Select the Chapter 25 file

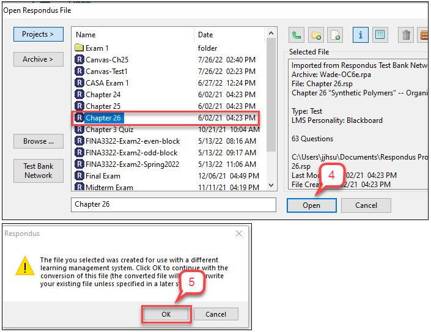pos(168,106)
